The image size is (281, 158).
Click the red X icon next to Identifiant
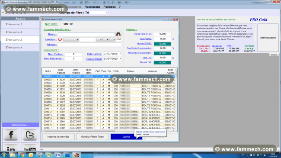point(60,39)
